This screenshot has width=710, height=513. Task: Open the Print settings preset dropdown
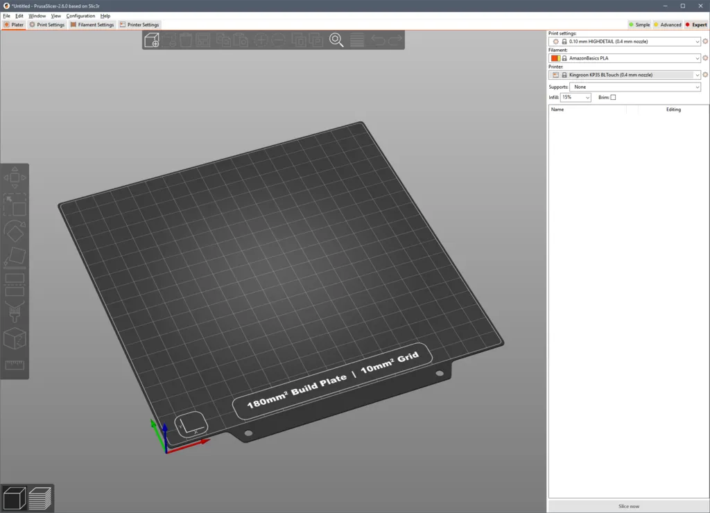625,41
